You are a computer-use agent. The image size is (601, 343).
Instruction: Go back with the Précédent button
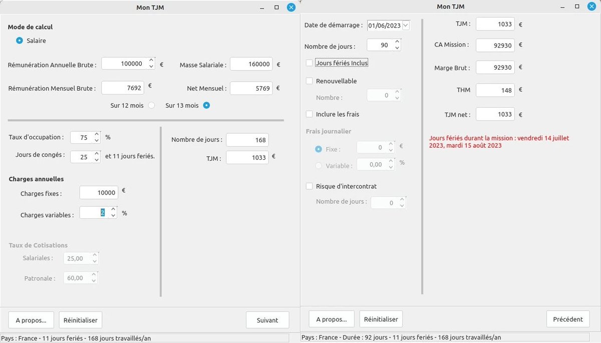click(x=568, y=319)
